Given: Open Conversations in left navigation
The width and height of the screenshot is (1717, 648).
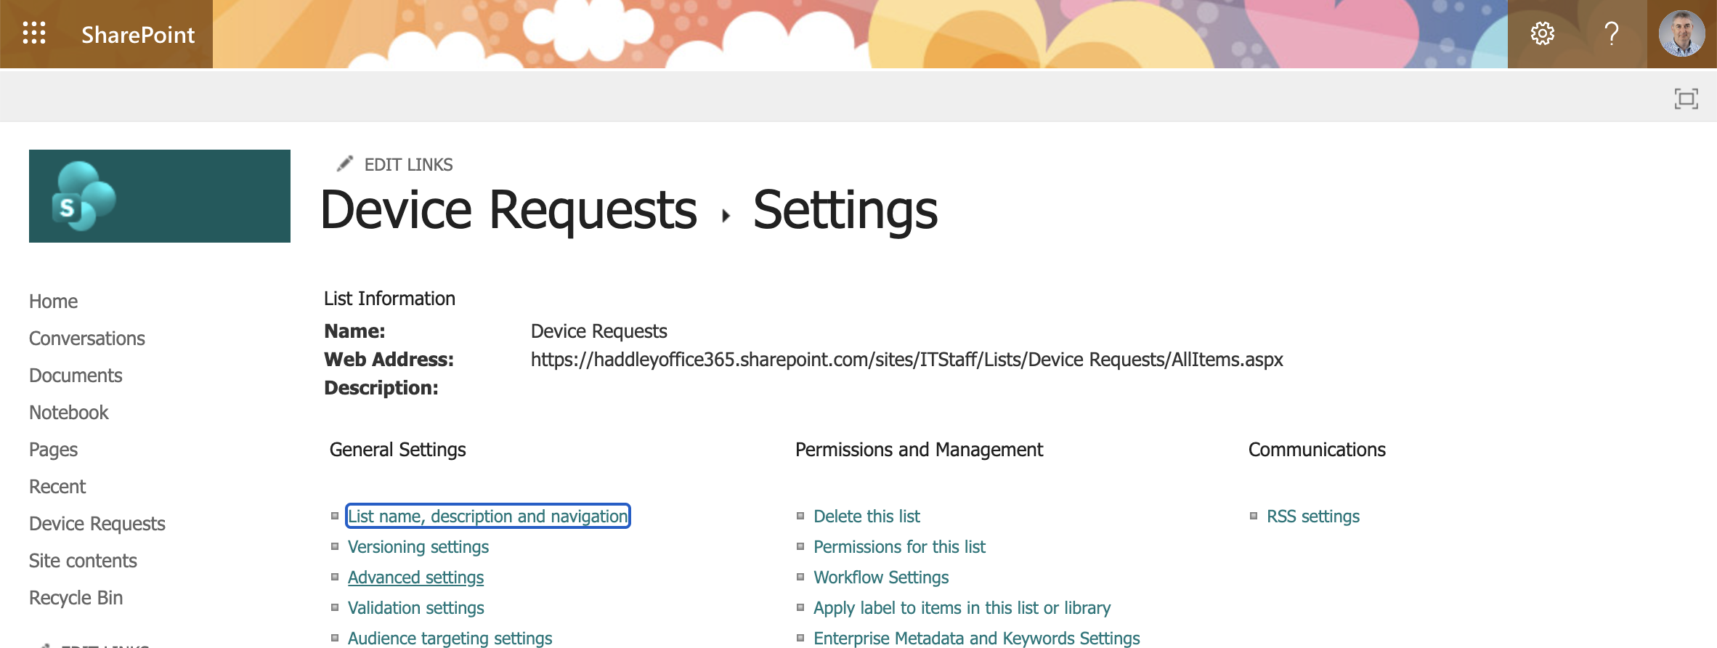Looking at the screenshot, I should click(x=87, y=339).
